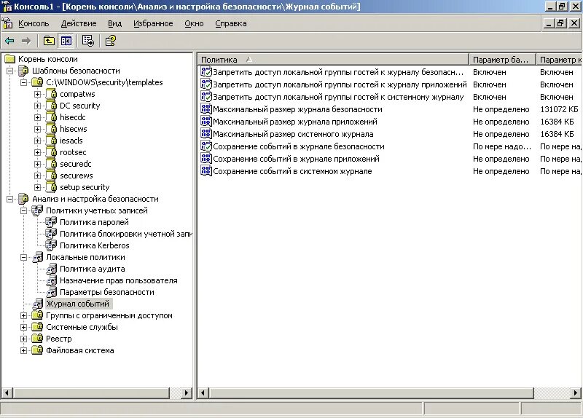The height and width of the screenshot is (418, 583).
Task: Click right scroll arrow of policy list pane
Action: 575,393
